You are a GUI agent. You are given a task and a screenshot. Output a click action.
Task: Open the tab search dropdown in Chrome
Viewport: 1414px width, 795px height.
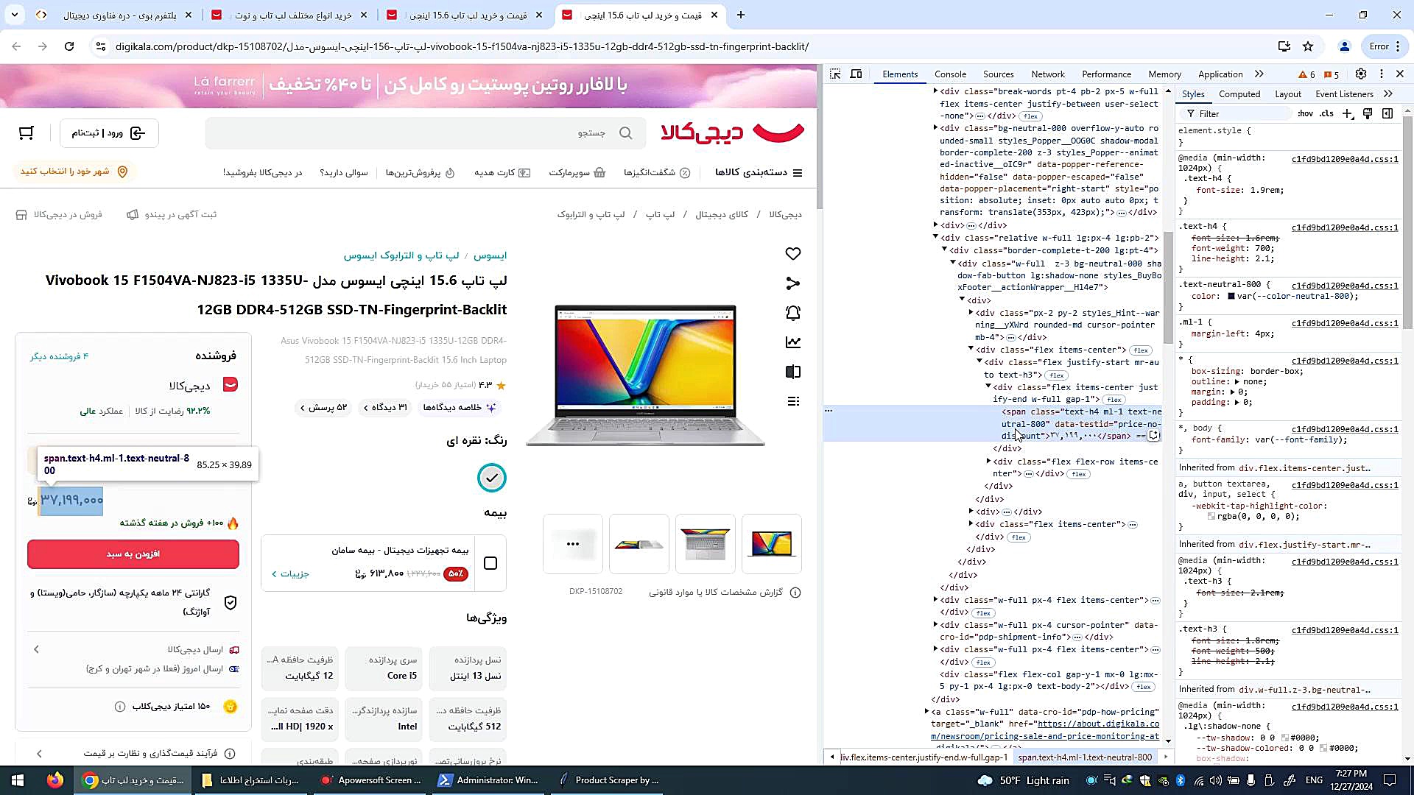15,15
